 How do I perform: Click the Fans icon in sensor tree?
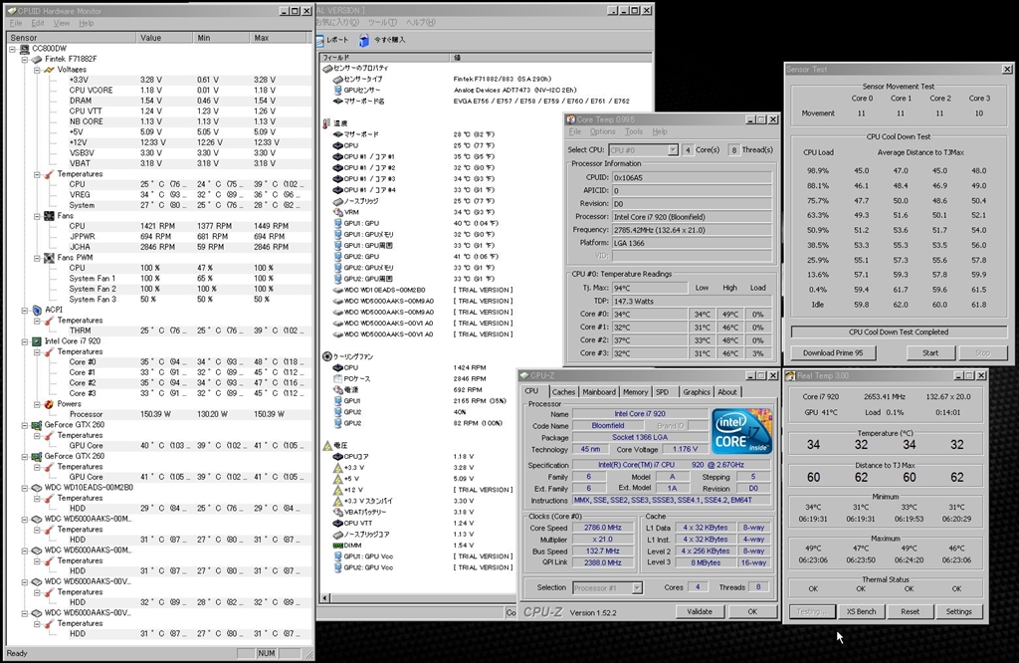pos(48,216)
